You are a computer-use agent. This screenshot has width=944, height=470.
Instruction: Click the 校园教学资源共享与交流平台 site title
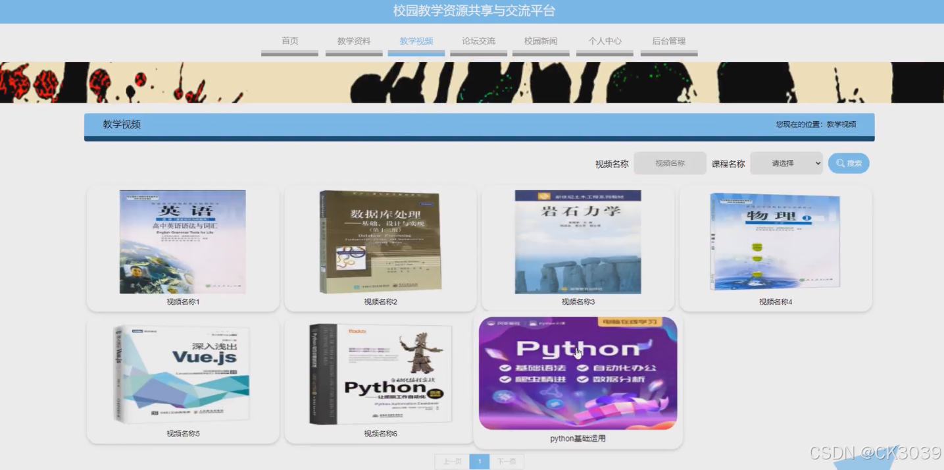[x=474, y=11]
